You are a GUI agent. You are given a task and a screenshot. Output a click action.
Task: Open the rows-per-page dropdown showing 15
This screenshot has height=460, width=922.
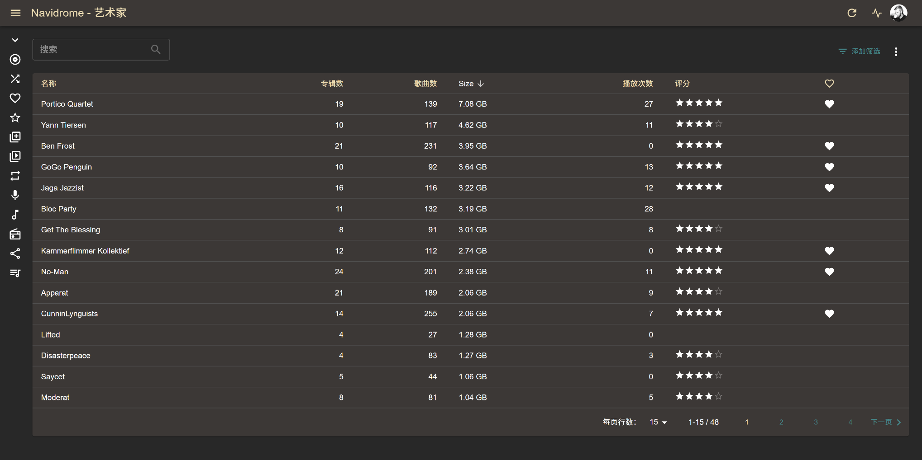(x=658, y=422)
